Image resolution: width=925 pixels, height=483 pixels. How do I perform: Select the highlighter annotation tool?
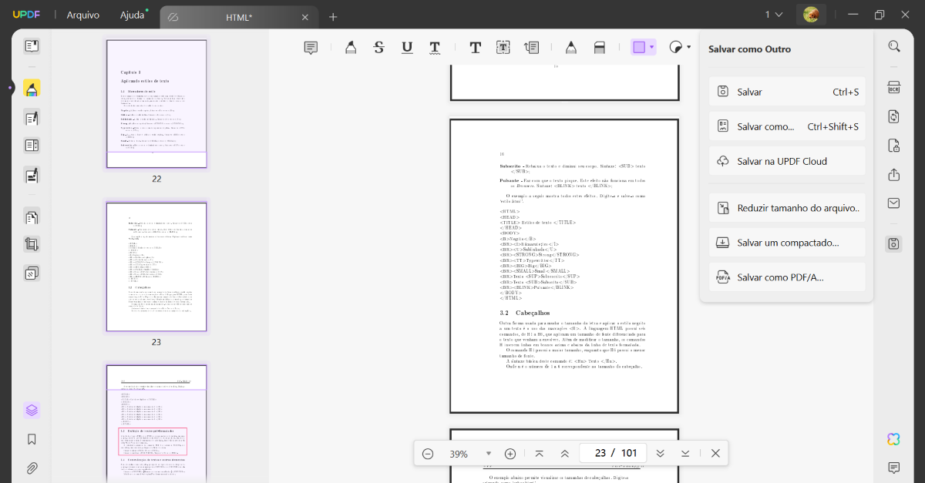351,47
